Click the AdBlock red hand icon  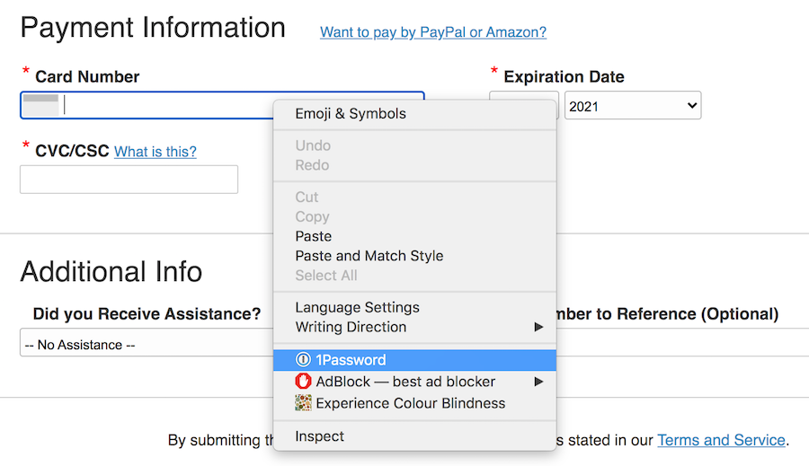click(x=303, y=382)
